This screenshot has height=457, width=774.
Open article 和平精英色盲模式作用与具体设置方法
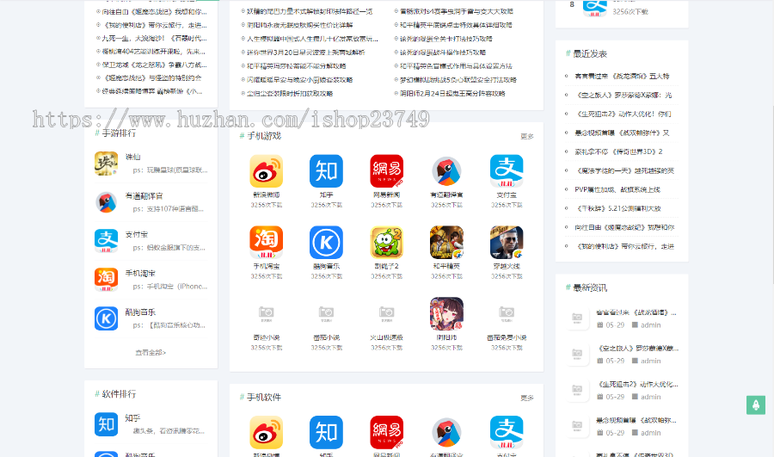point(456,65)
